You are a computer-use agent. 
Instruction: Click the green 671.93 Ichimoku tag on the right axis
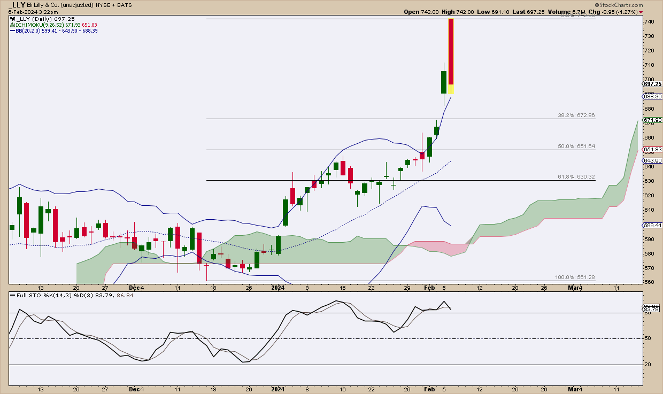click(x=652, y=120)
